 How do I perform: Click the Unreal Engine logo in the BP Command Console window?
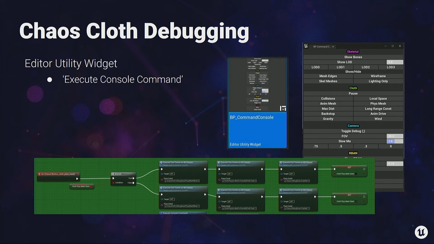306,46
